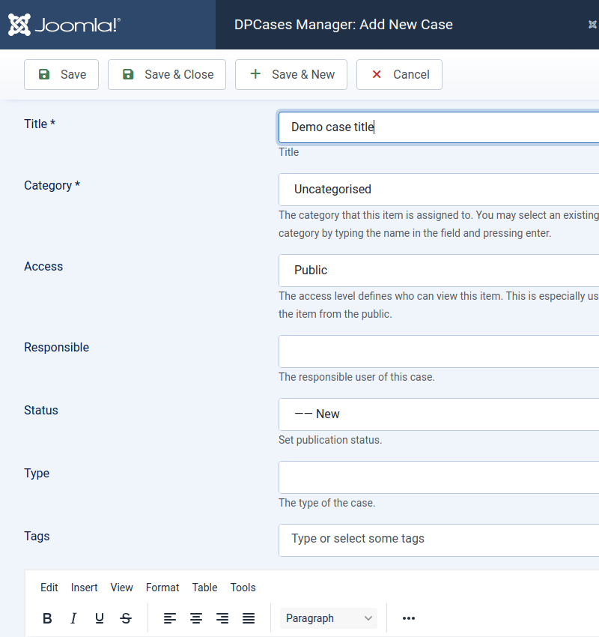Show more editor toolbar options
This screenshot has height=637, width=599.
(409, 618)
